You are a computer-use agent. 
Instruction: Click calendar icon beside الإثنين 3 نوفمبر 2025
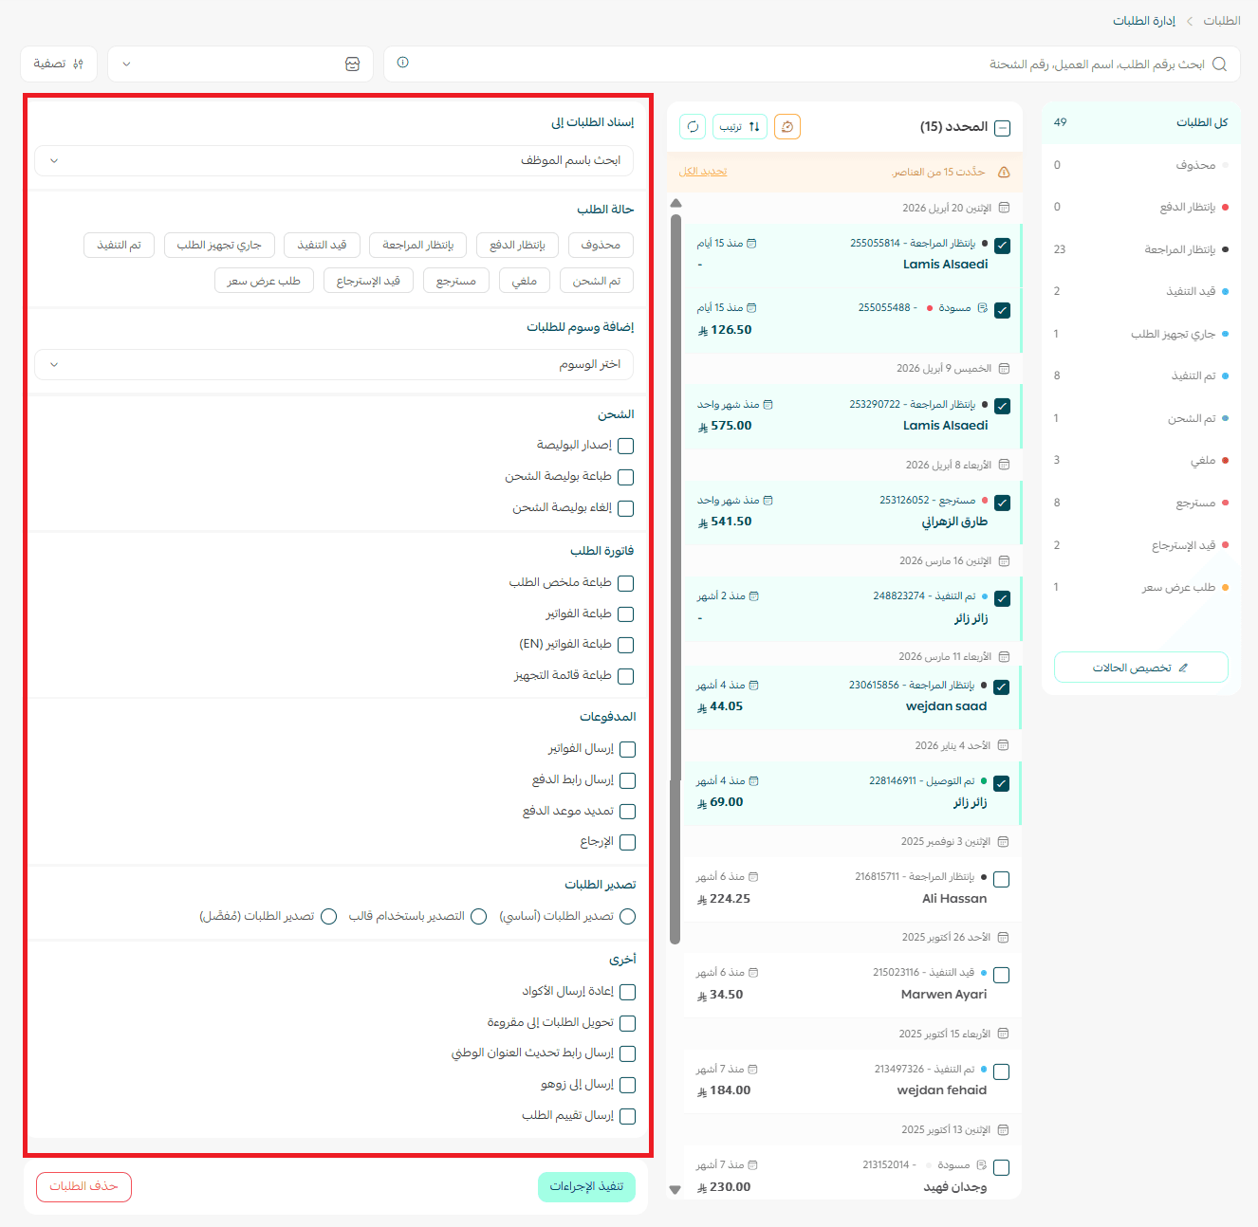[1003, 842]
